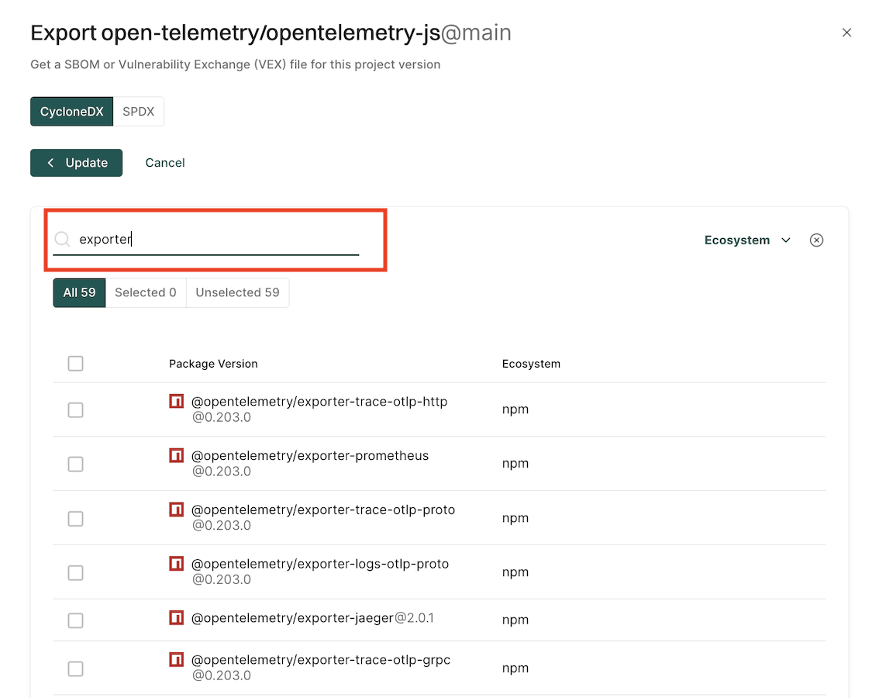
Task: Enable checkbox for exporter-trace-otlp-grpc
Action: point(75,669)
